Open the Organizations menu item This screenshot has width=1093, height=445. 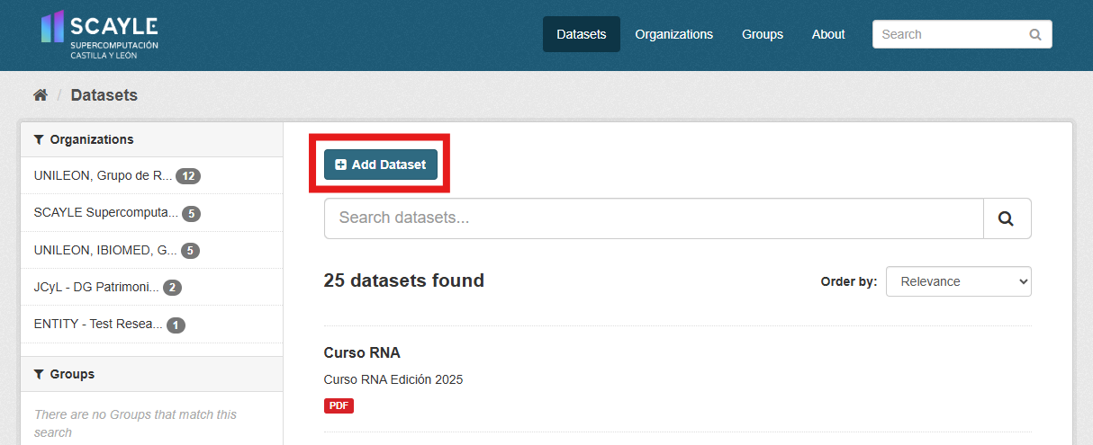click(673, 34)
